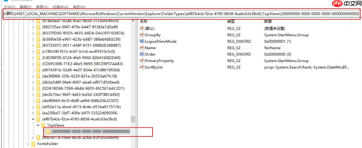362x148 pixels.
Task: Click folder icon of {e053a11a-dced-4515-8c4e-d51ba917517b}
Action: click(38, 107)
